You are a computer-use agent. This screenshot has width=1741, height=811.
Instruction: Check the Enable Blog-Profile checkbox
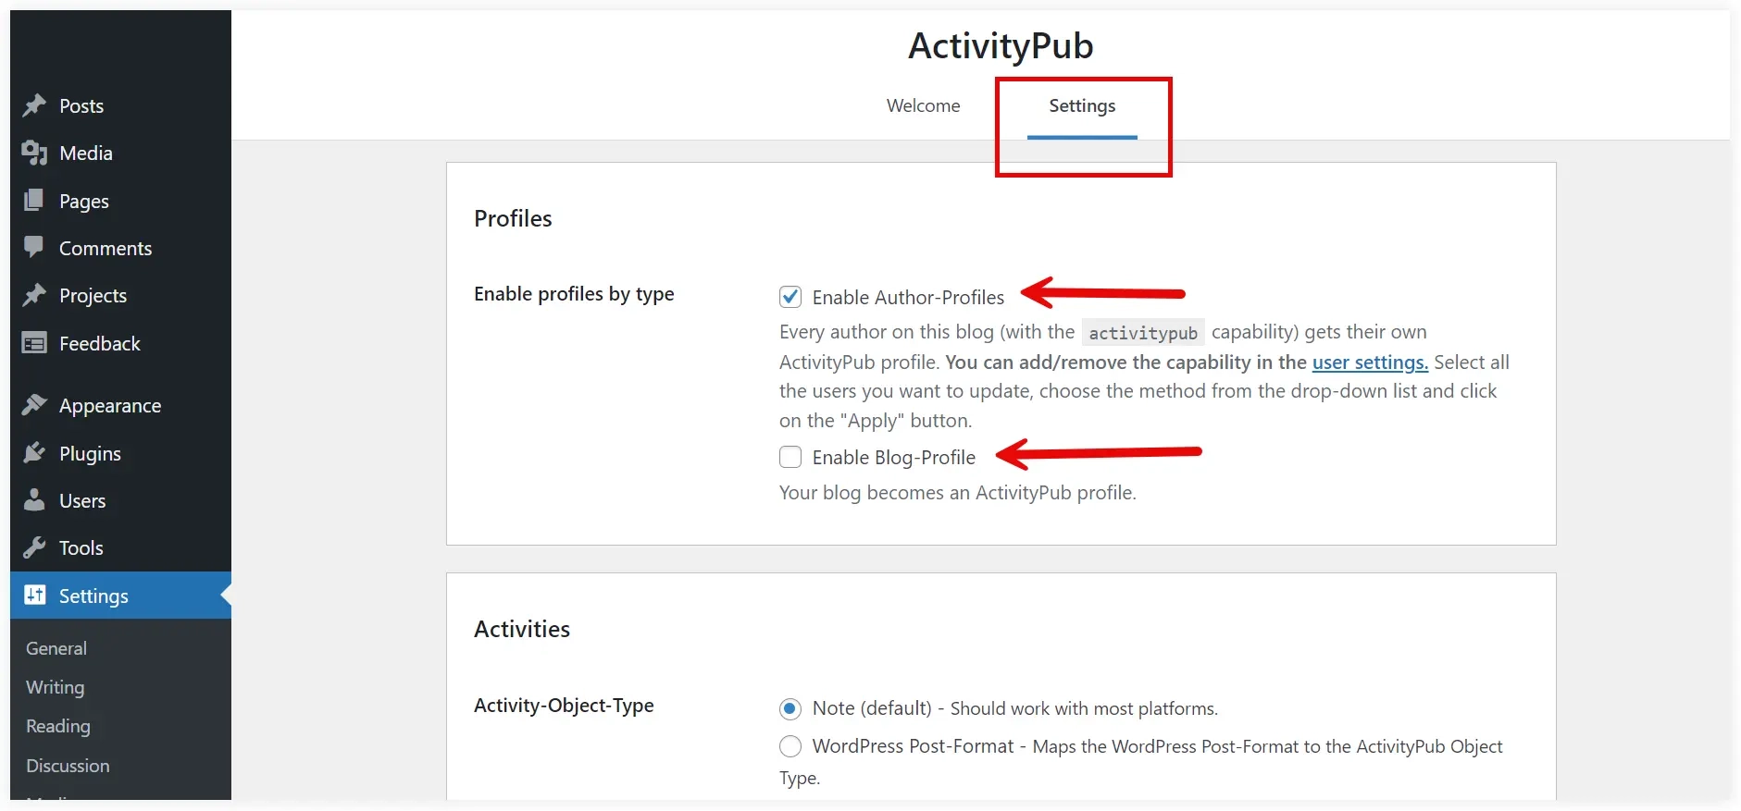790,457
